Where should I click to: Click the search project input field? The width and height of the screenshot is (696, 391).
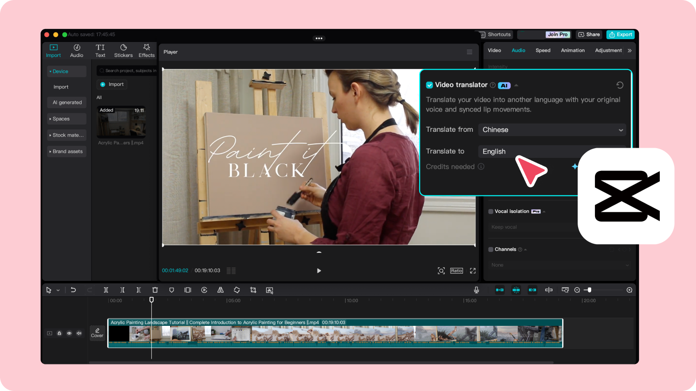pos(127,70)
